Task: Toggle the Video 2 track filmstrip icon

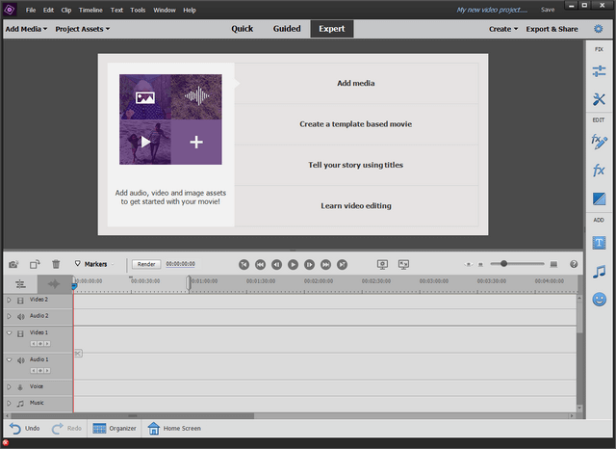Action: point(20,301)
